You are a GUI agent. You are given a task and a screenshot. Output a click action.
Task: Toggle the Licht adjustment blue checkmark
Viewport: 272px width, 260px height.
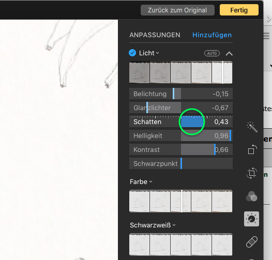[132, 53]
